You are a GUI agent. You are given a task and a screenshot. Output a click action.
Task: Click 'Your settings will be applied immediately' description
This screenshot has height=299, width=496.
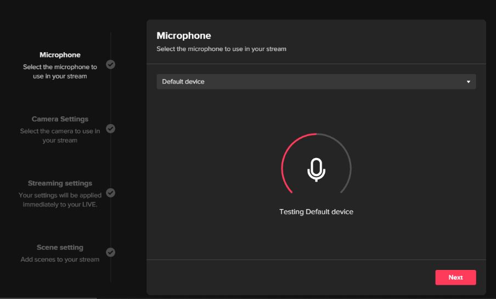[60, 200]
